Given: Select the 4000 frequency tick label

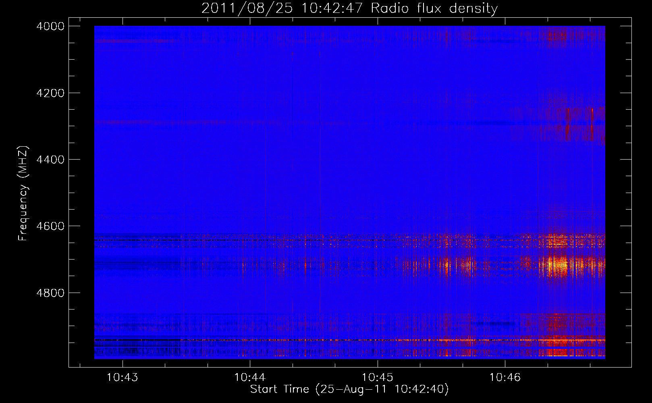Looking at the screenshot, I should coord(50,26).
